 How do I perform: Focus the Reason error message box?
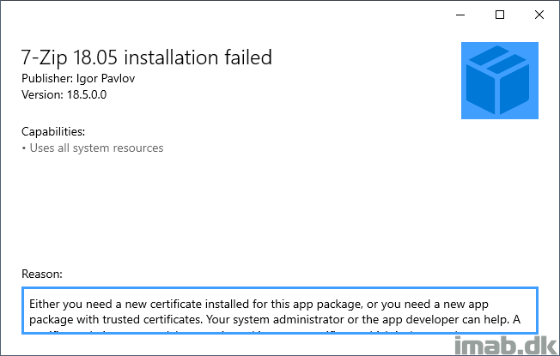point(280,311)
